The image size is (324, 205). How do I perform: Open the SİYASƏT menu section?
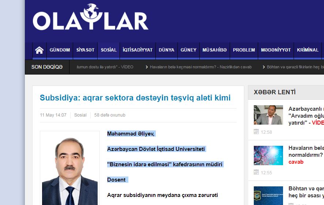click(85, 50)
